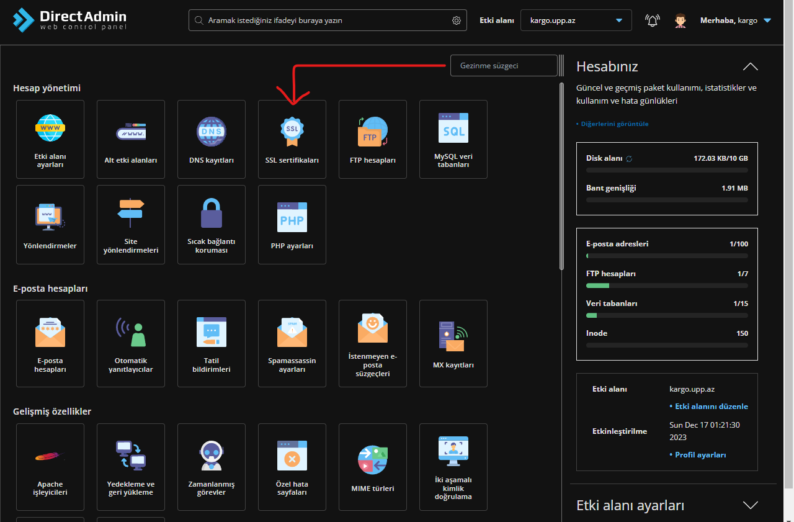Open Sıcak bağlantı koruması padlock icon

click(x=212, y=214)
